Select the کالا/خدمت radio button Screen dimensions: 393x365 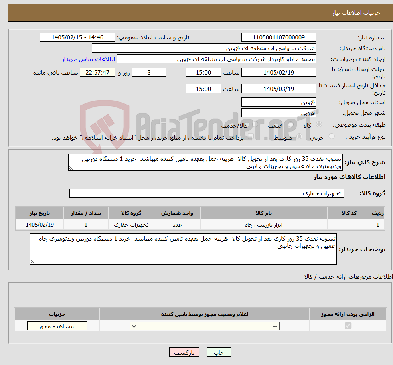pos(255,124)
